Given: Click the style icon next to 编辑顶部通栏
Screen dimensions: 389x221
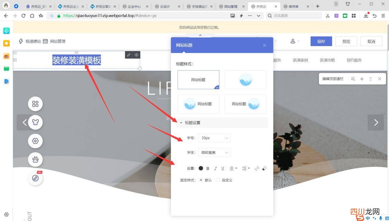Looking at the screenshot, I should 353,79.
